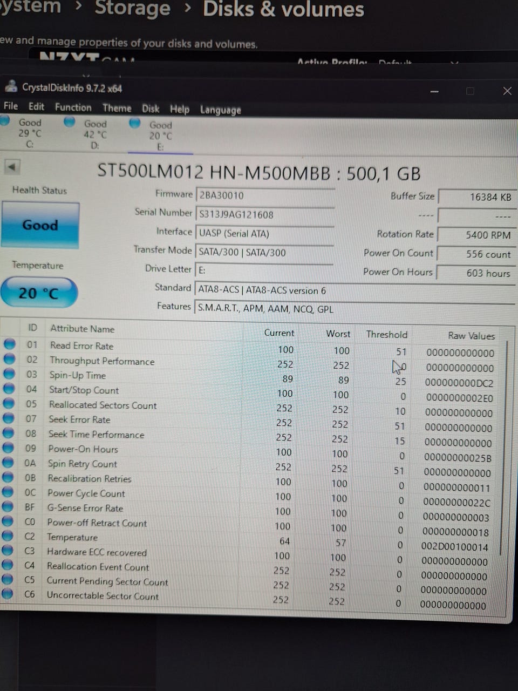Click the status dot for Spin Retry Count

8,462
